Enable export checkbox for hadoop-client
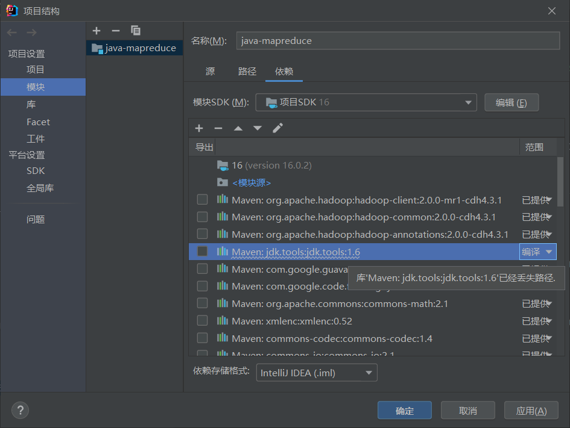 click(x=203, y=200)
